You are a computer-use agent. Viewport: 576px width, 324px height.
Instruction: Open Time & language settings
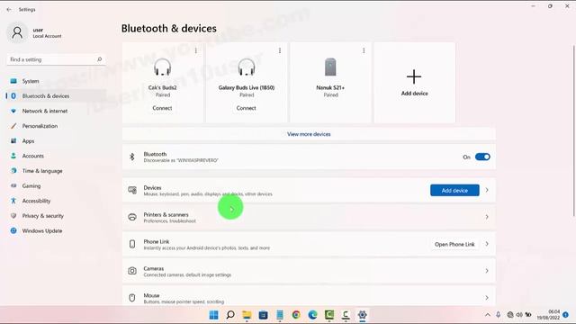pos(56,171)
